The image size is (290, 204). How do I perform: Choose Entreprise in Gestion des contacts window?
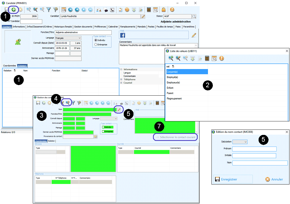(103, 131)
